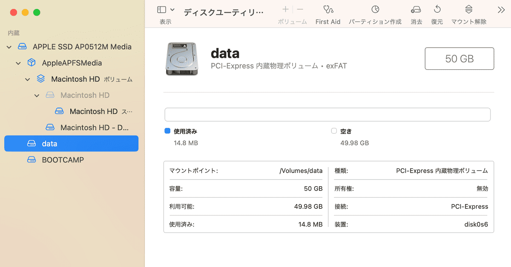511x267 pixels.
Task: Click the 14.8 MB figure under 使用済み legend
Action: pyautogui.click(x=186, y=143)
